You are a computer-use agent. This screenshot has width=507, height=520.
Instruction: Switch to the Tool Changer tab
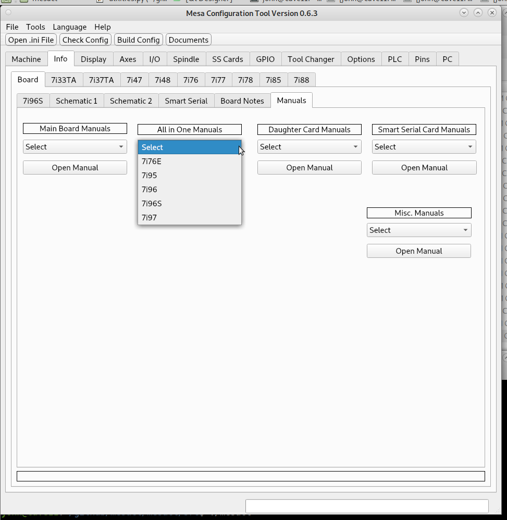point(311,59)
